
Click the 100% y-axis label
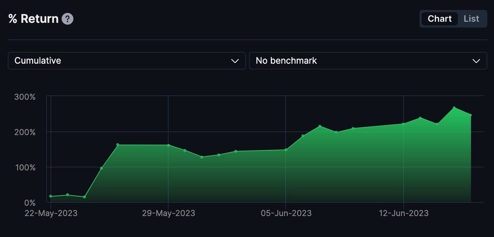[x=25, y=168]
